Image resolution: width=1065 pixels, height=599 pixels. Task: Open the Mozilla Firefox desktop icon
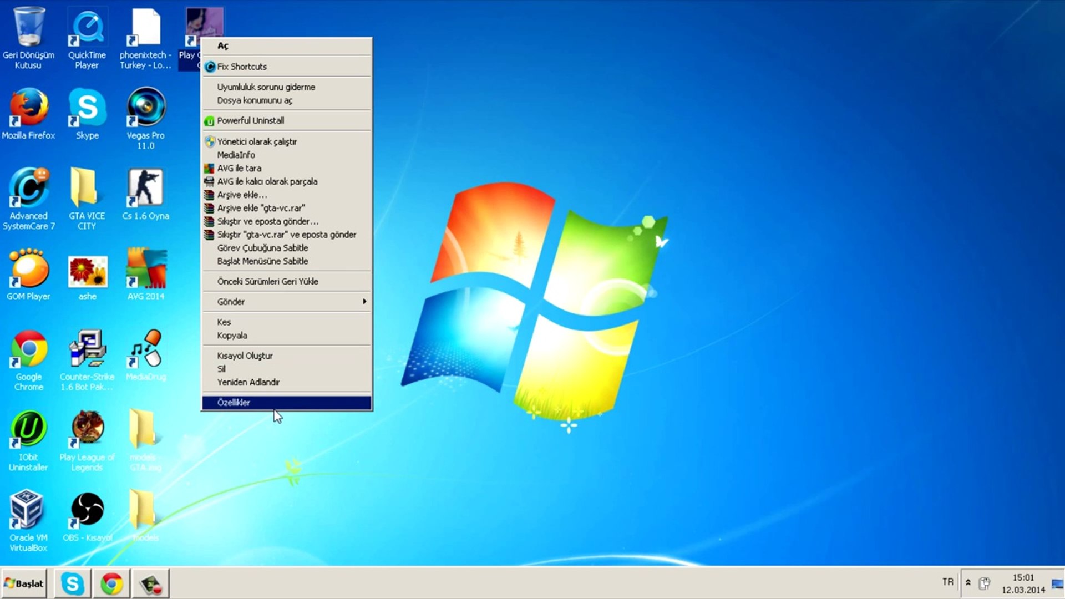coord(28,108)
